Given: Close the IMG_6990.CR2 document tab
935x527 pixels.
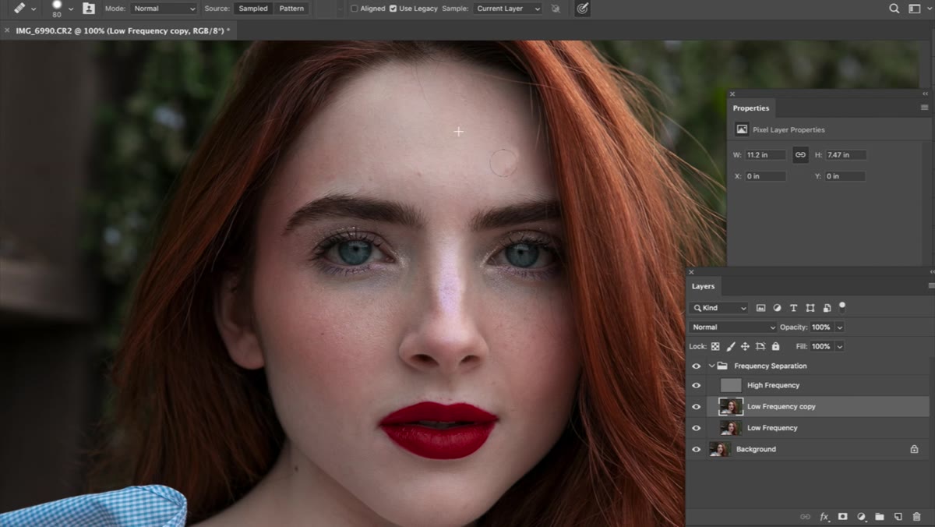Looking at the screenshot, I should (x=7, y=30).
